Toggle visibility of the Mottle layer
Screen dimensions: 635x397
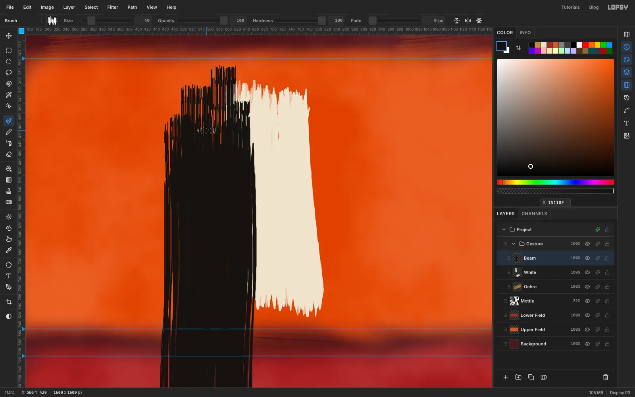[x=587, y=301]
